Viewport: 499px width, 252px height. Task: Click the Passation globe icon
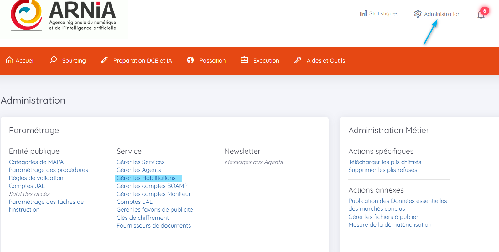click(190, 60)
